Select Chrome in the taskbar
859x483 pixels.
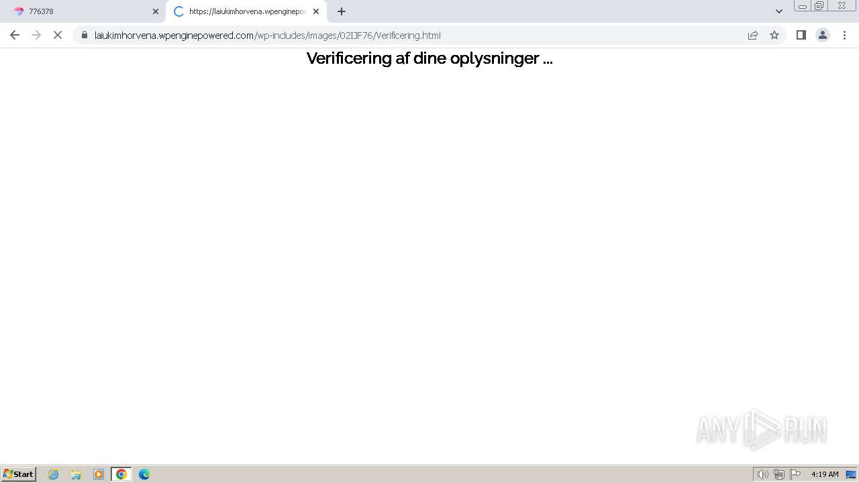pos(121,474)
